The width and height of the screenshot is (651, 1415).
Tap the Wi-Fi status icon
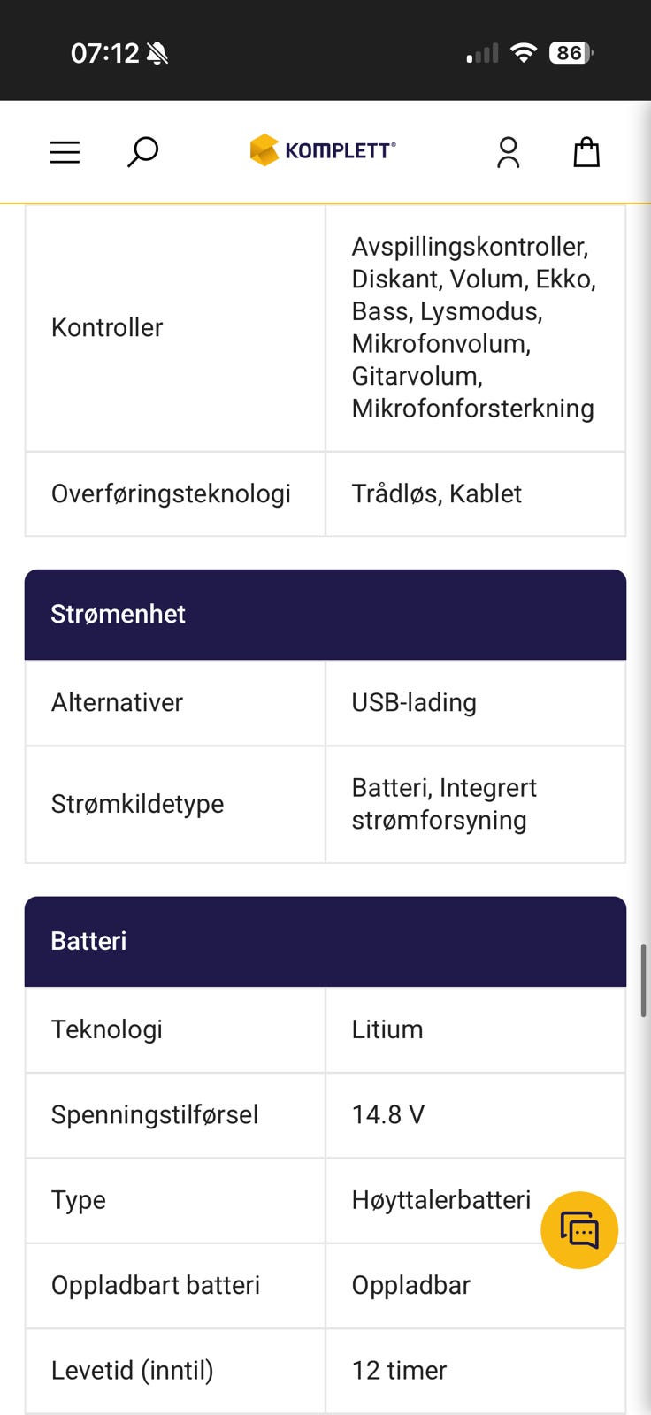click(x=524, y=53)
